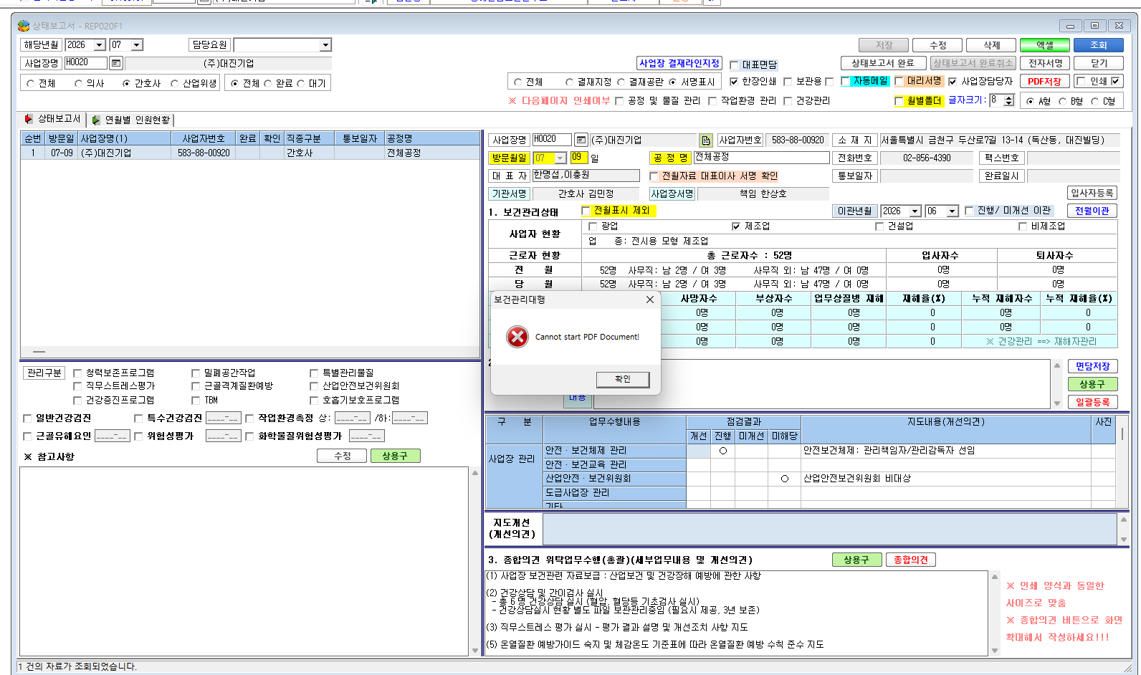Click the yellow document icon beside (주)대진기업

pyautogui.click(x=706, y=140)
